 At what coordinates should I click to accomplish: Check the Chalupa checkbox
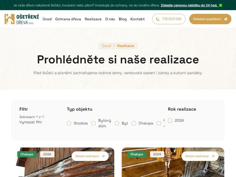click(134, 123)
